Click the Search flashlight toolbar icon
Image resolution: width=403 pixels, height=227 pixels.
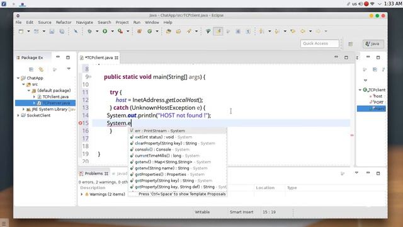[189, 31]
